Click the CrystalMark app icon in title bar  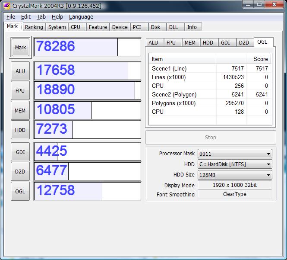click(x=6, y=6)
